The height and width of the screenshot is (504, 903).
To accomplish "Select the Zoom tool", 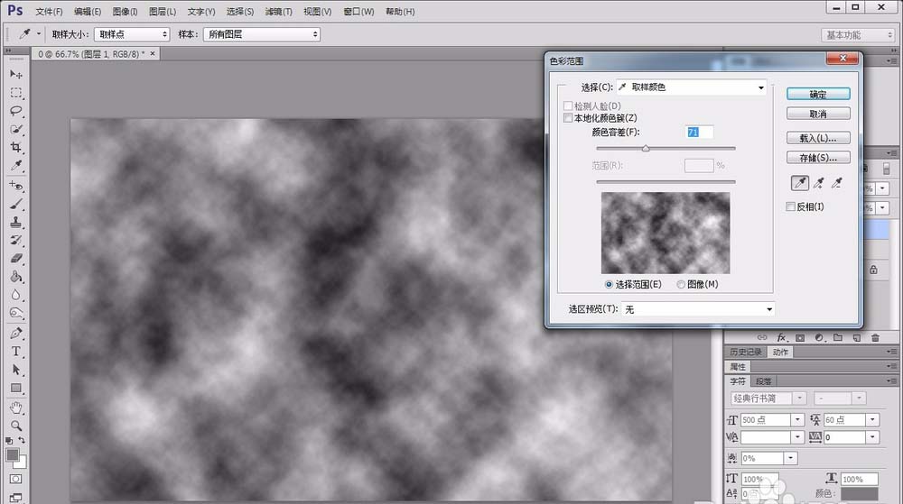I will [16, 426].
